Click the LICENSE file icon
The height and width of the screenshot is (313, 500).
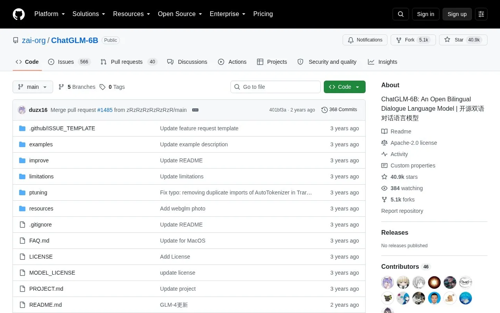(22, 257)
